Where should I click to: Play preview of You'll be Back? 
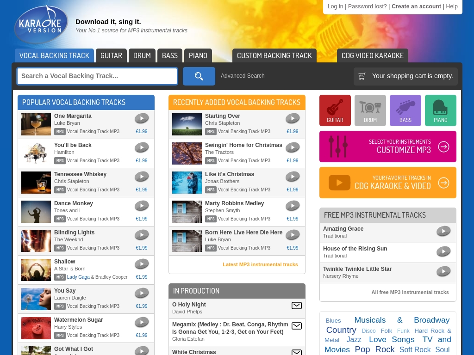pos(142,147)
